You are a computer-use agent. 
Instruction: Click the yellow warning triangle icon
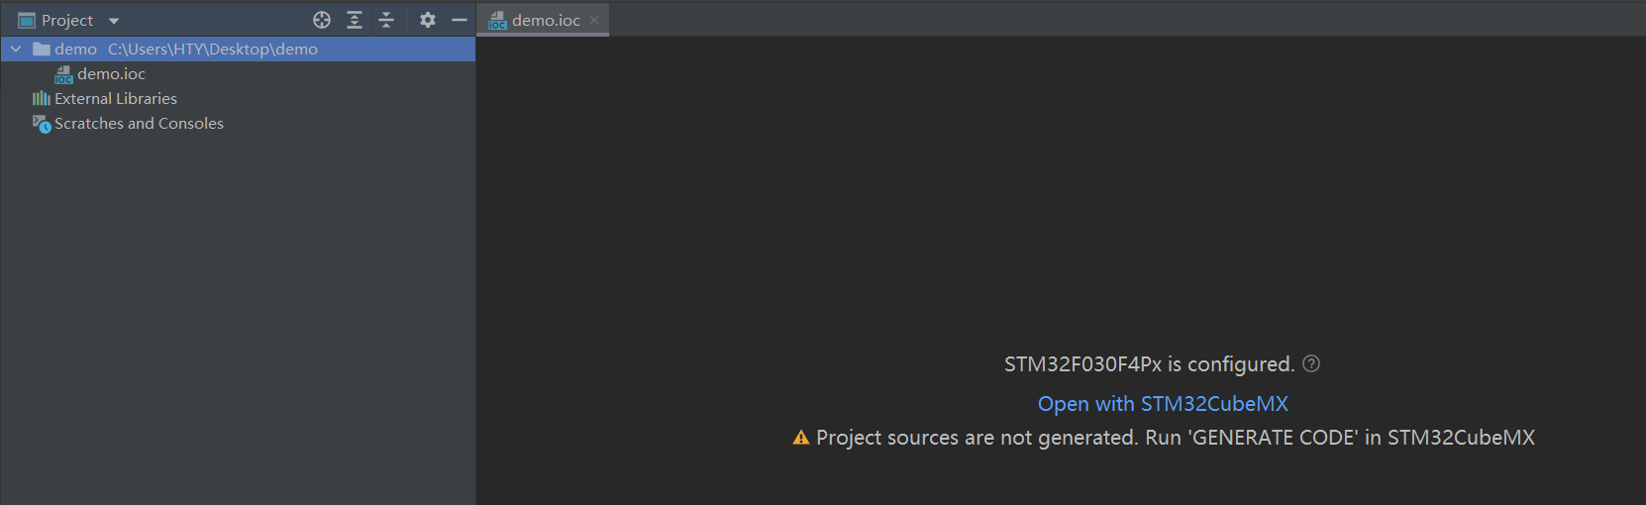tap(801, 438)
